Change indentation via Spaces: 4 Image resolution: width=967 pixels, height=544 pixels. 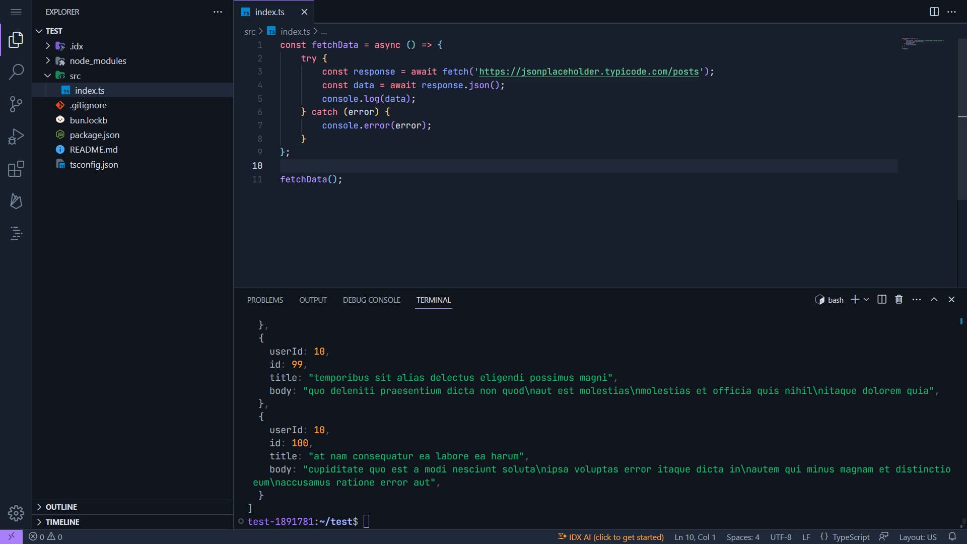tap(743, 537)
